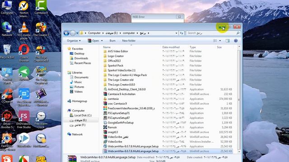Open The Logo Creator v6.8 shortcut
This screenshot has width=289, height=162.
pos(41,53)
